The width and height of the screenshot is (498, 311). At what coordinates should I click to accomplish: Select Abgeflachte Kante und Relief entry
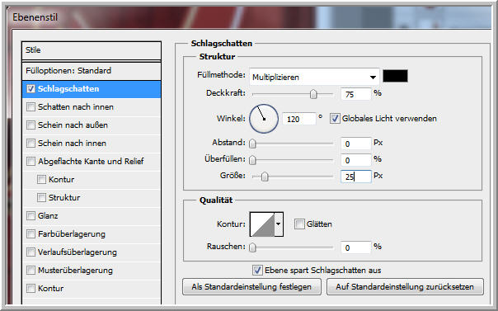(92, 161)
